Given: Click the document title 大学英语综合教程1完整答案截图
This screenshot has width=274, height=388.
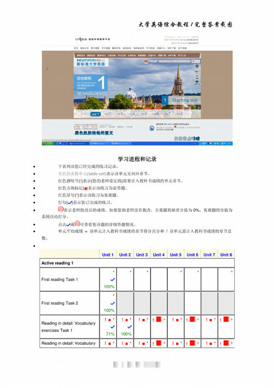Looking at the screenshot, I should 185,24.
